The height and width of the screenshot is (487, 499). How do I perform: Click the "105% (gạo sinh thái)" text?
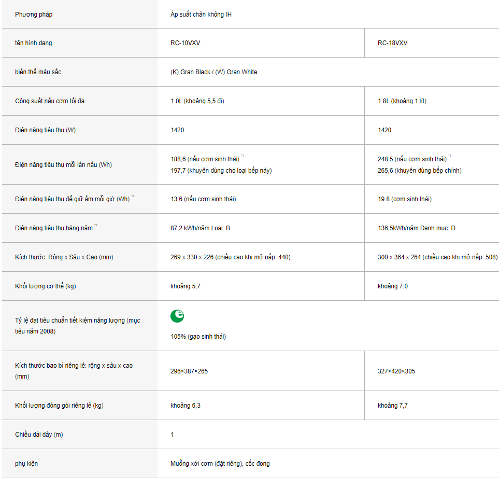[198, 337]
